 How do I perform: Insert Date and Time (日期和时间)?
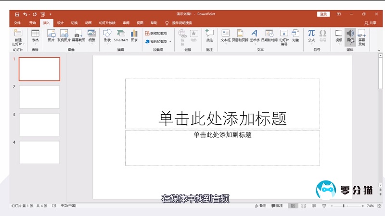pyautogui.click(x=269, y=35)
